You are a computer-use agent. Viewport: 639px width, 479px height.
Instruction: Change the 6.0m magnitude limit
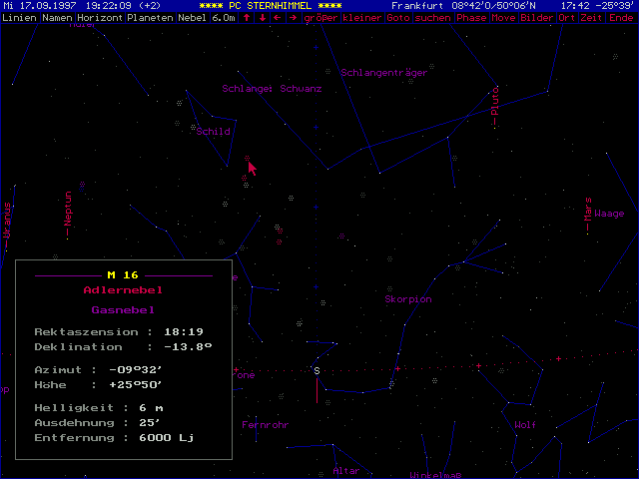coord(224,18)
